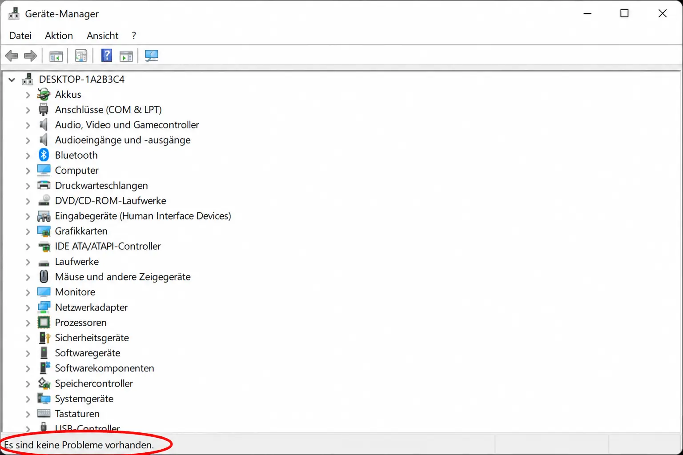Select the Mäuse und andere Zeigegeräte label

[123, 277]
